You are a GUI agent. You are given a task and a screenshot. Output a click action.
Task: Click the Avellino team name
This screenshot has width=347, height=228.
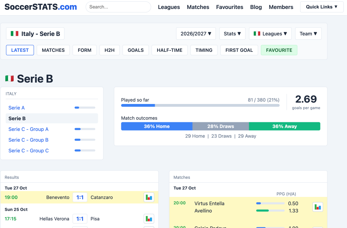point(203,211)
